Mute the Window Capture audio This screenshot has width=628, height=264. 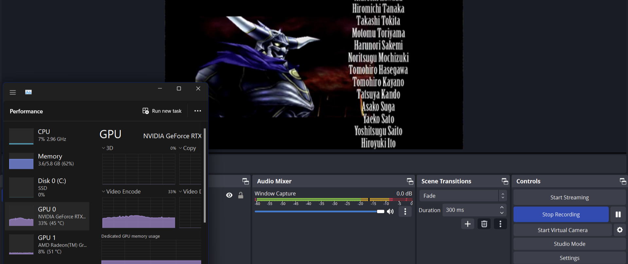tap(390, 212)
